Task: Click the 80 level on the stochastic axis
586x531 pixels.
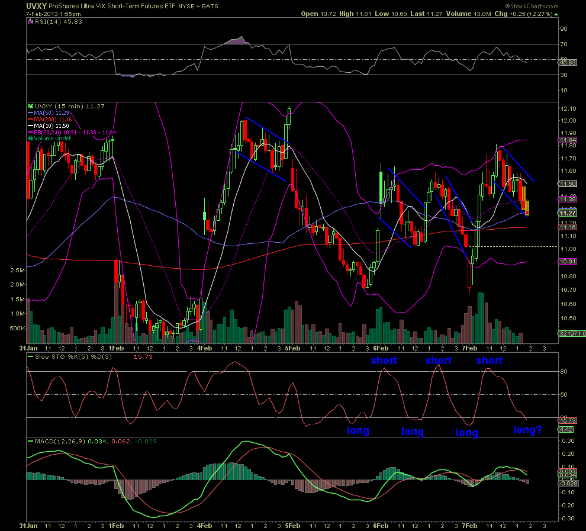Action: tap(564, 371)
